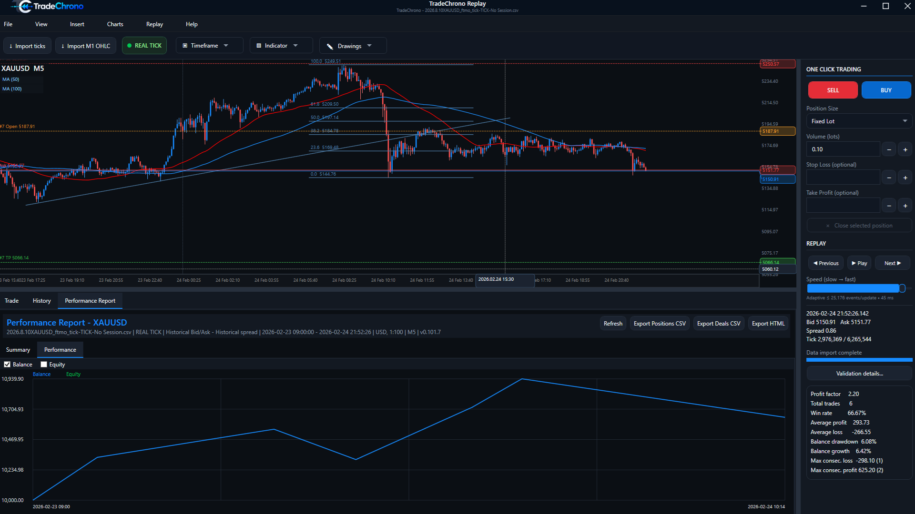Open the Timeframe dropdown
Screen dimensions: 915x514
pos(210,46)
